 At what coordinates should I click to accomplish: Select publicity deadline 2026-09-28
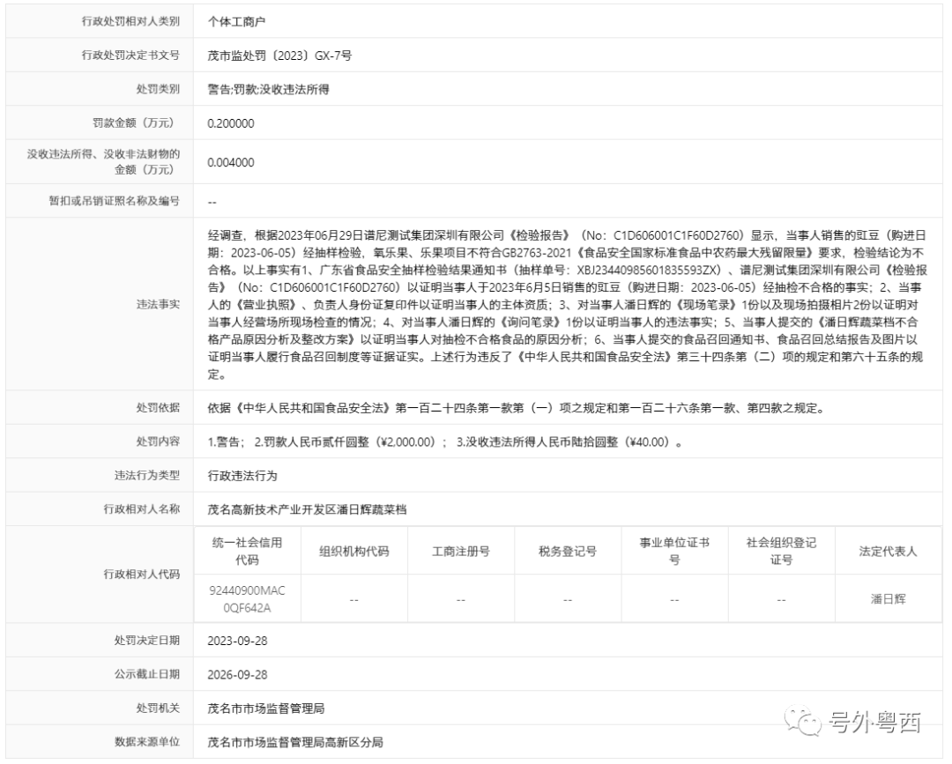click(x=237, y=675)
